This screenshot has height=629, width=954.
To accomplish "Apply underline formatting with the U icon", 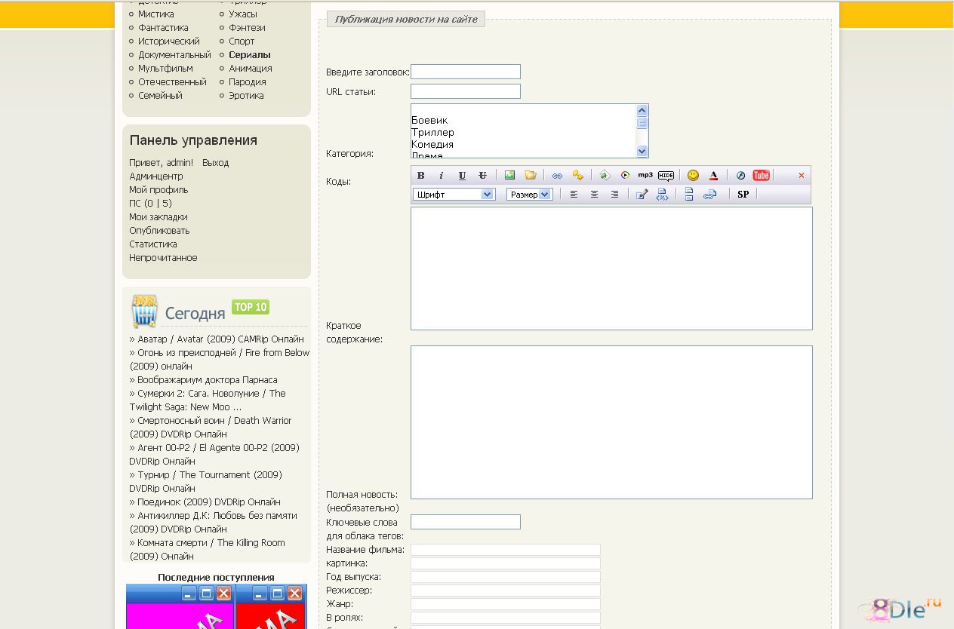I will [x=462, y=175].
